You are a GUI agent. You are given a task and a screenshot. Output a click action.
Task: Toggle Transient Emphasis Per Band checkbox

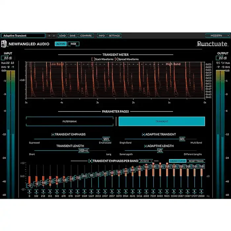(90, 161)
